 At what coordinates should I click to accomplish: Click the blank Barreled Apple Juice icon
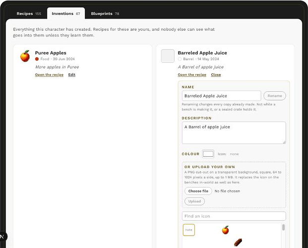pos(168,56)
